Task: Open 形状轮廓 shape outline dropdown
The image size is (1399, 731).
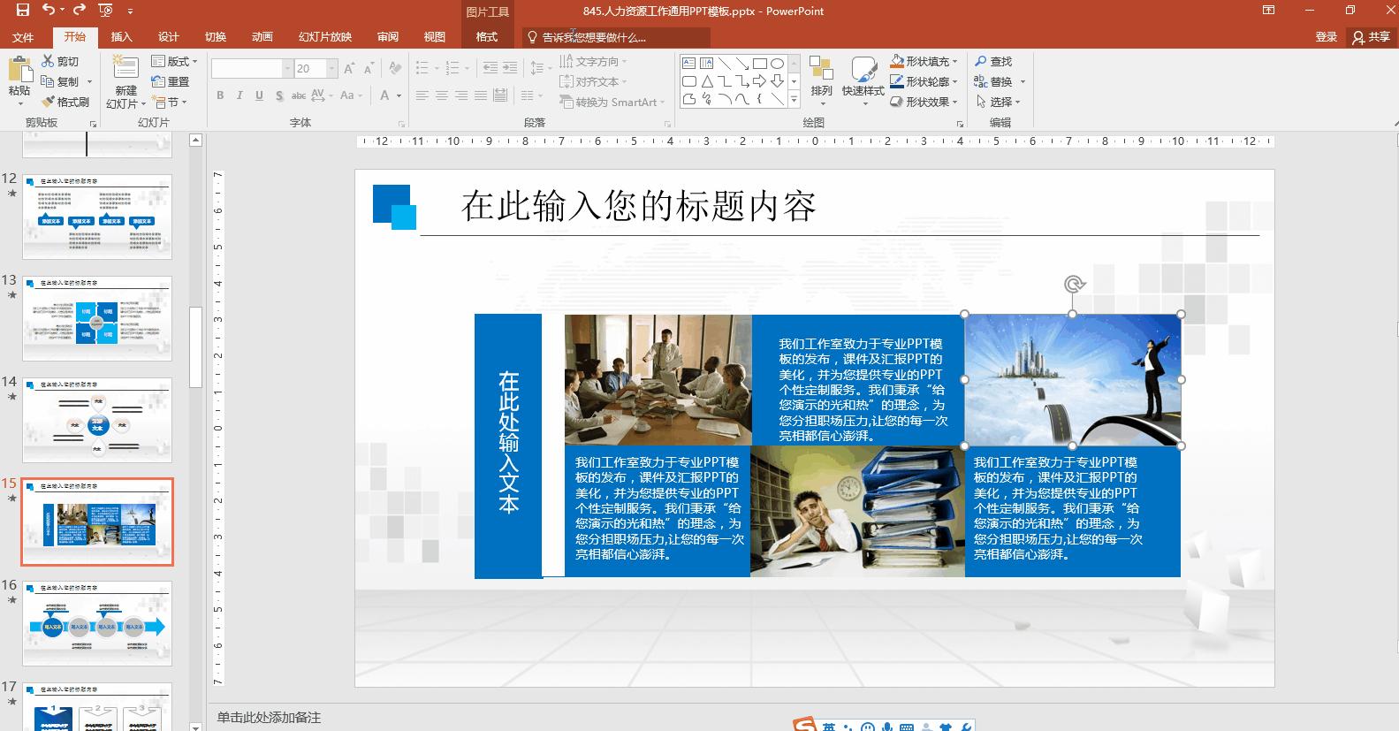Action: point(924,81)
